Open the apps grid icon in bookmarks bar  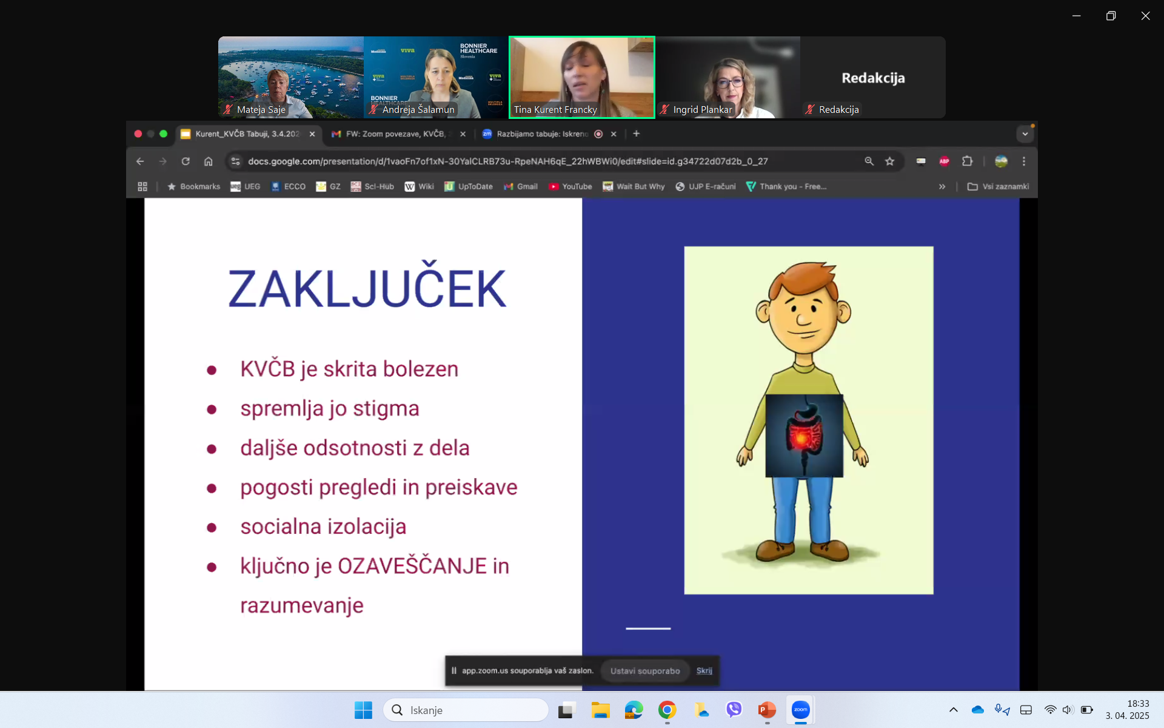[142, 187]
